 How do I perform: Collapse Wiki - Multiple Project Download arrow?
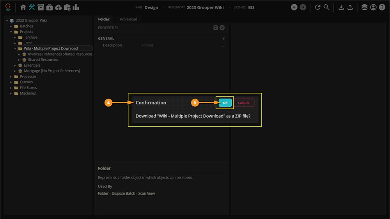[15, 49]
